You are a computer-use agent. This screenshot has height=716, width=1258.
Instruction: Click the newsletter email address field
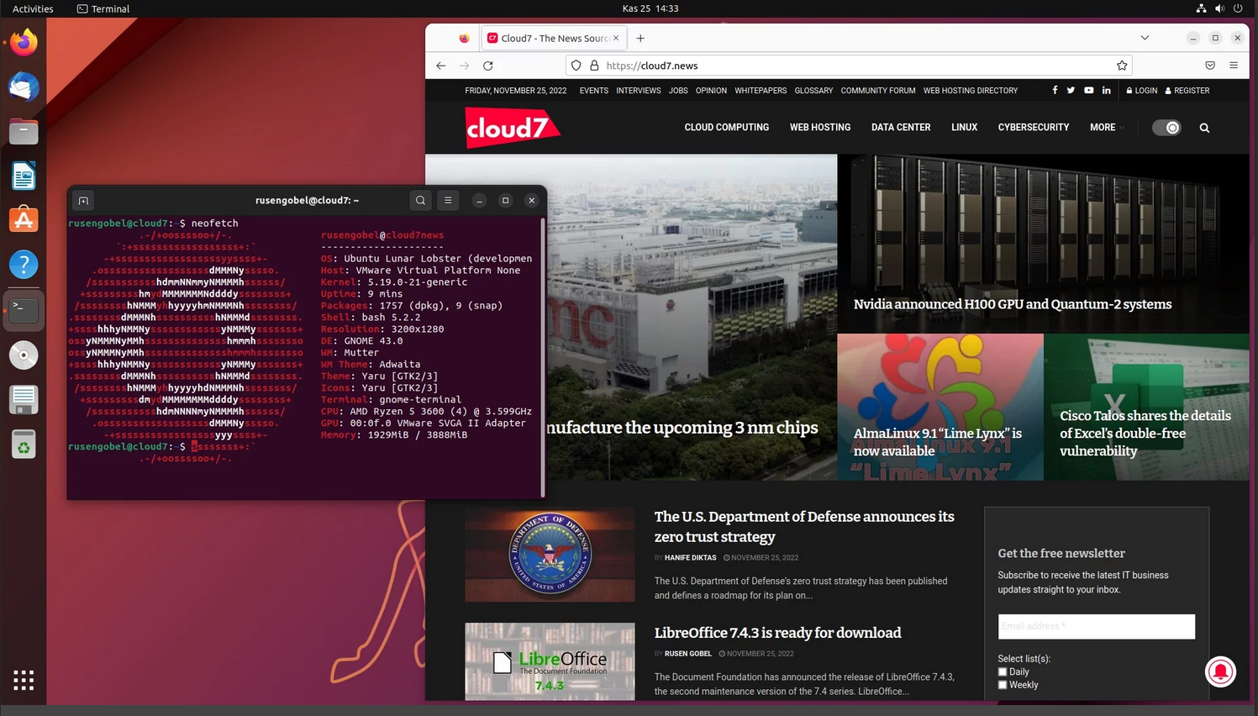1097,626
